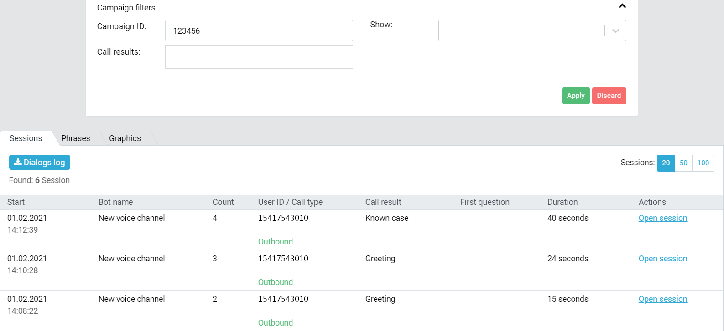Screen dimensions: 724x331
Task: Switch to the Phrases tab
Action: coord(75,138)
